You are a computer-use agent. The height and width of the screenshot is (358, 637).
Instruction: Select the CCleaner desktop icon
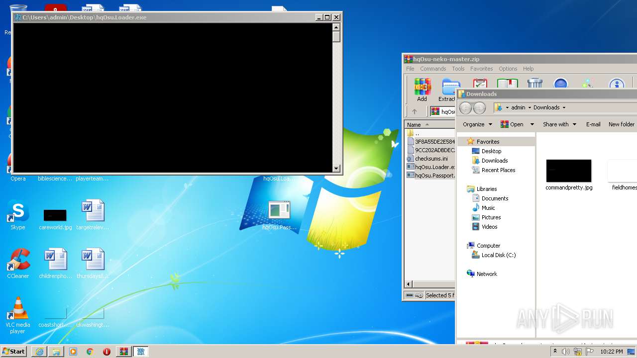(18, 264)
